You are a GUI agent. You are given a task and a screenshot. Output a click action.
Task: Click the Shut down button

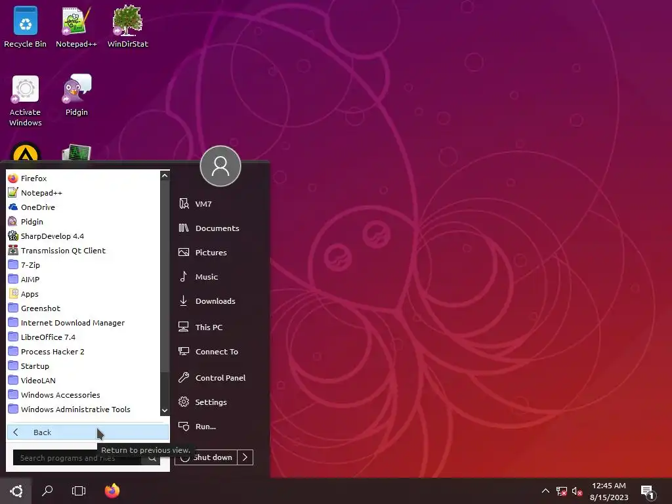(x=206, y=457)
